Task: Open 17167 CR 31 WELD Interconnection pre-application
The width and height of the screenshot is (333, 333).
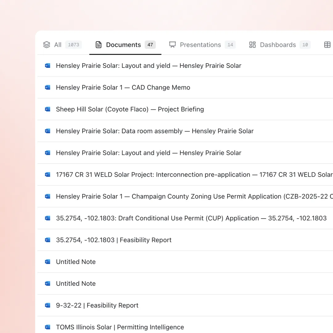Action: point(194,175)
